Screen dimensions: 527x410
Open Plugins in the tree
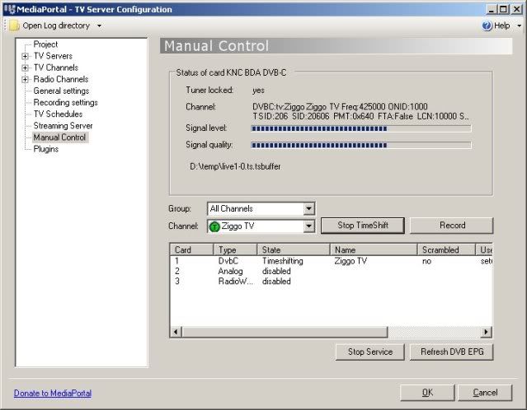[x=46, y=149]
